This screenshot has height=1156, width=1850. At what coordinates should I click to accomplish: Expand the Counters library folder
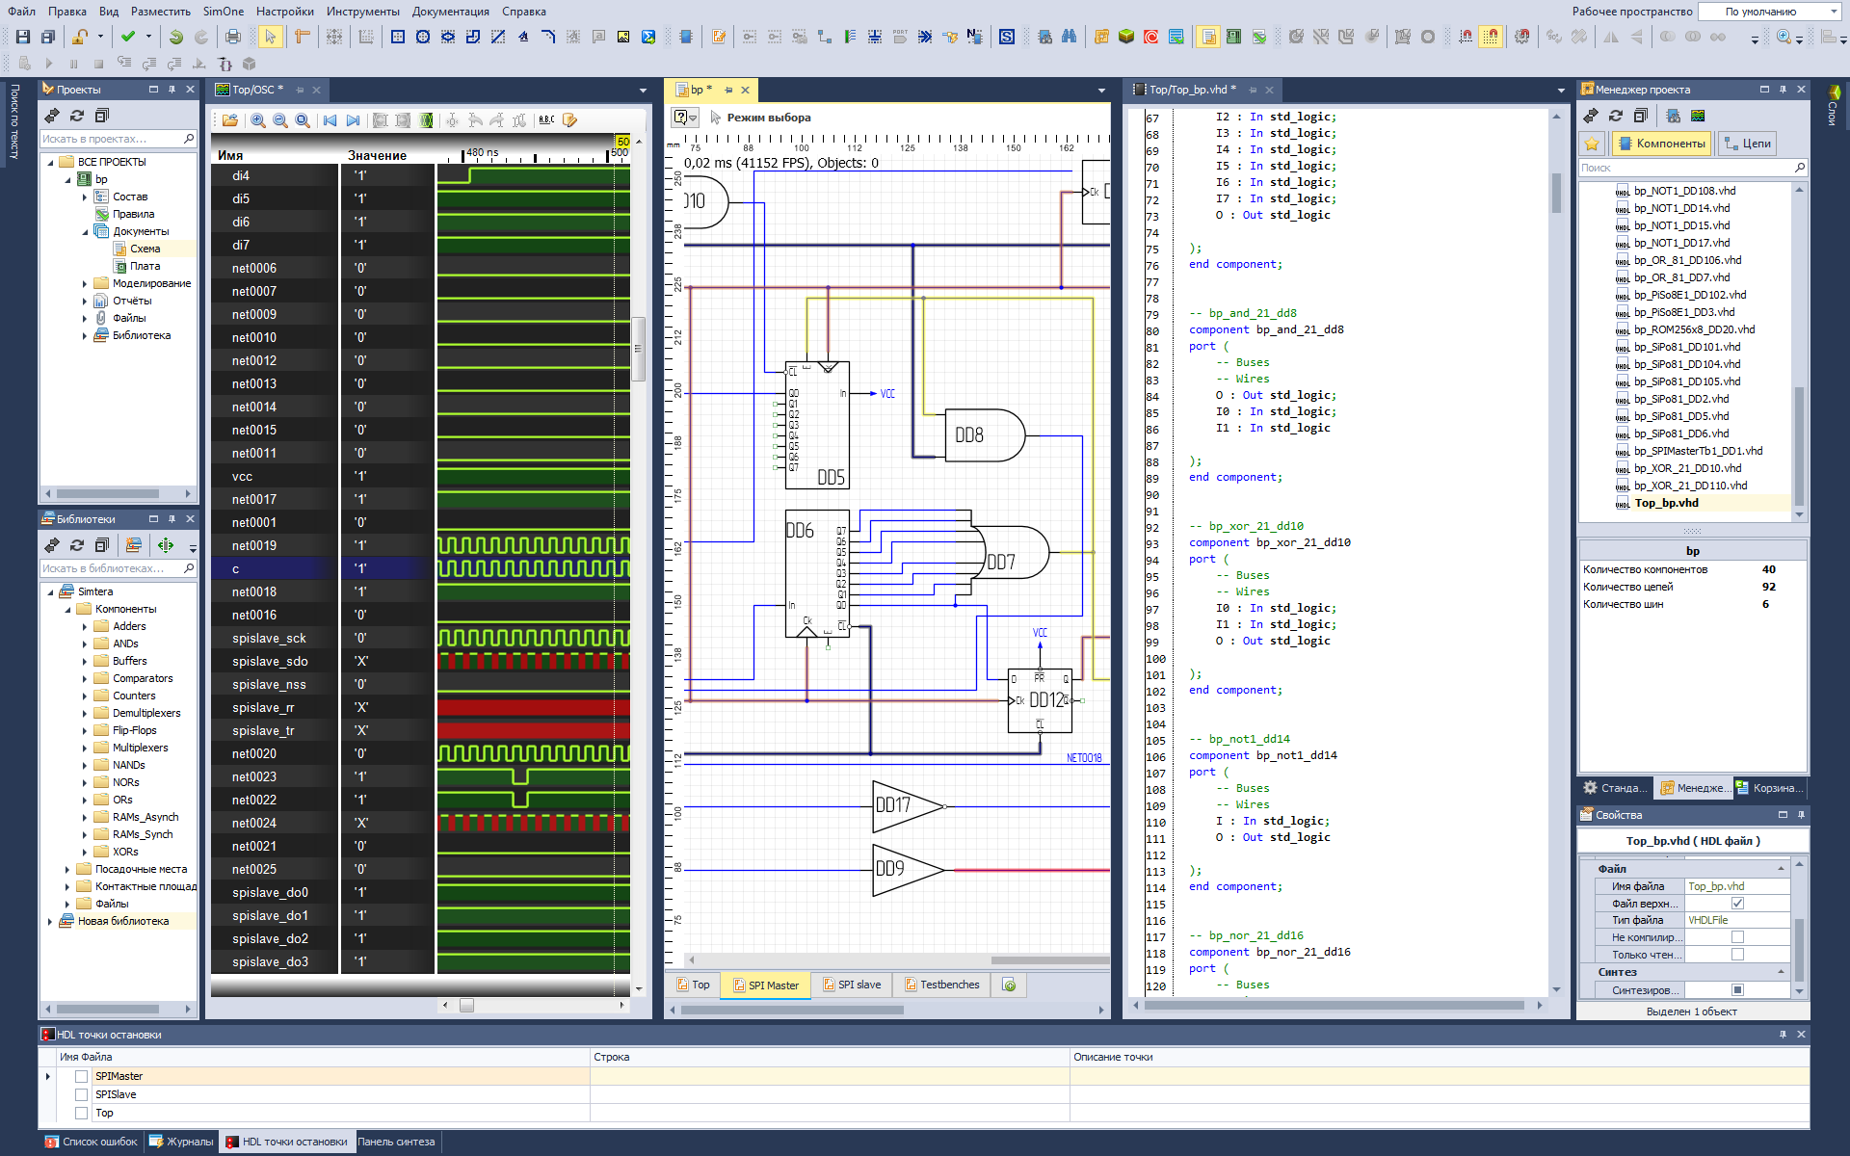(x=85, y=696)
